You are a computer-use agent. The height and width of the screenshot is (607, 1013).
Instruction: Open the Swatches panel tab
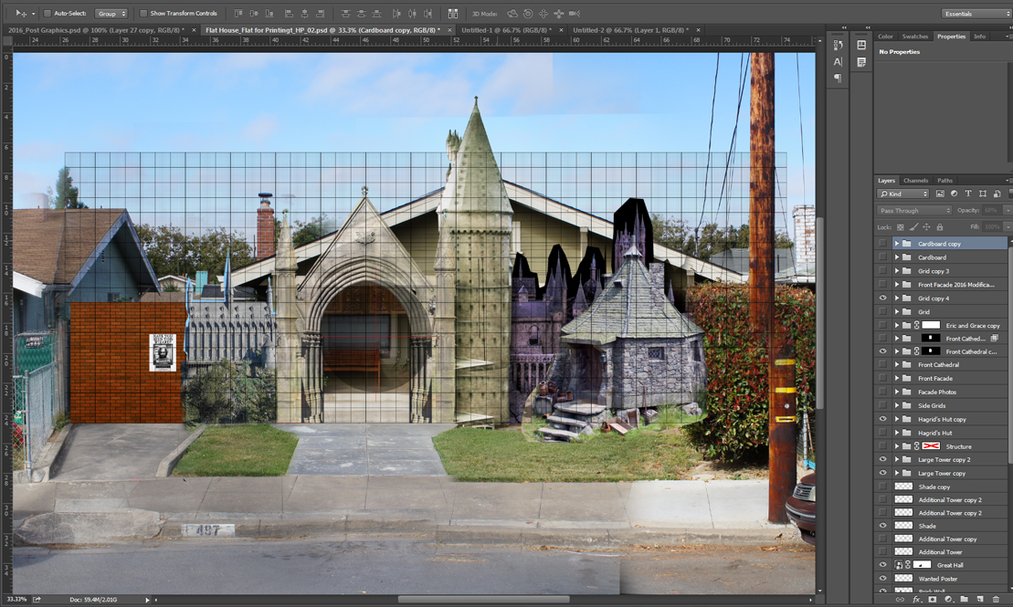point(914,37)
